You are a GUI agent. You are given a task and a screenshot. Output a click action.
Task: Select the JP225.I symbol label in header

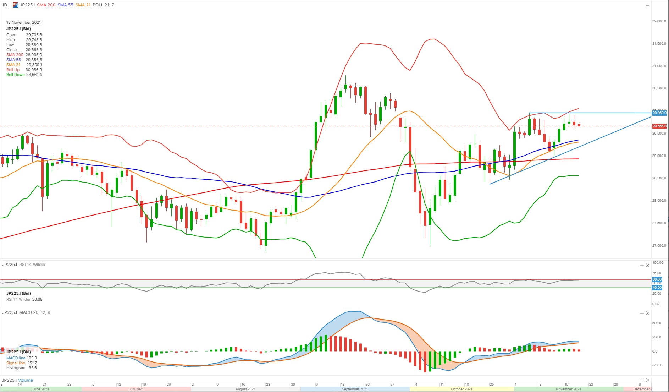27,5
